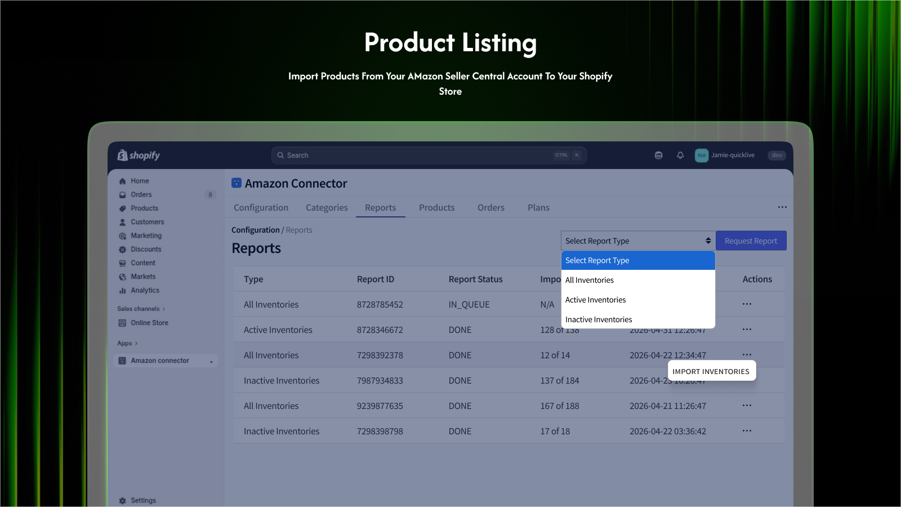Click the Type column header
Image resolution: width=901 pixels, height=507 pixels.
click(253, 279)
